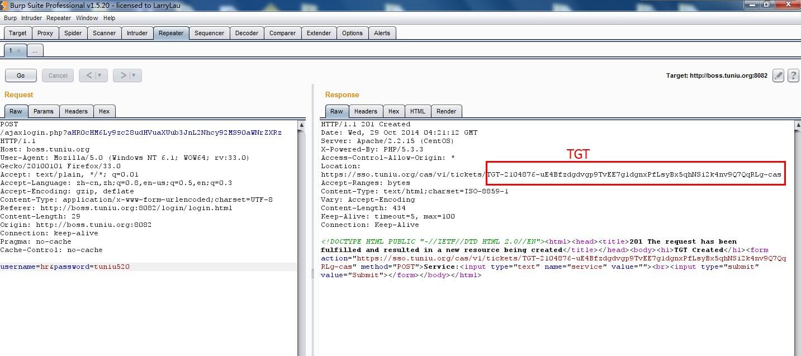801x356 pixels.
Task: Switch to the Target tab
Action: click(17, 33)
